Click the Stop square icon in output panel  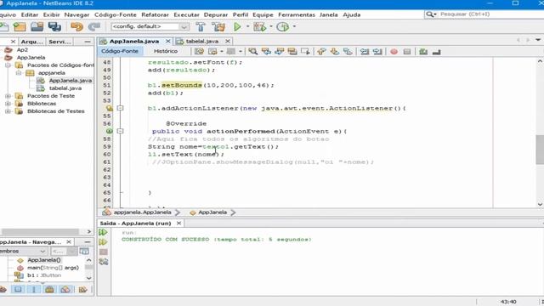[103, 252]
